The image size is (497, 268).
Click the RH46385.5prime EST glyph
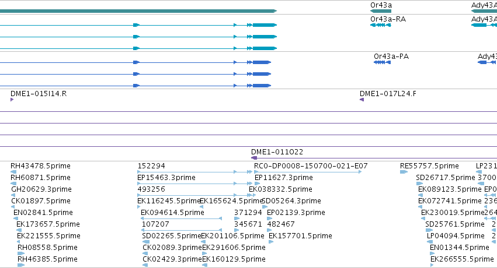(x=21, y=265)
